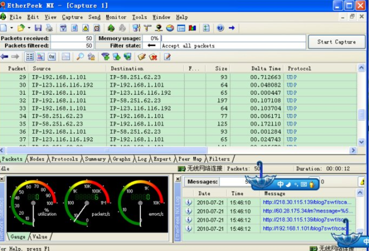Click the Print icon in the toolbar
The image size is (369, 251).
[x=49, y=28]
